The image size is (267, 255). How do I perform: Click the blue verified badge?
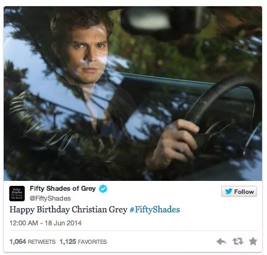[103, 188]
